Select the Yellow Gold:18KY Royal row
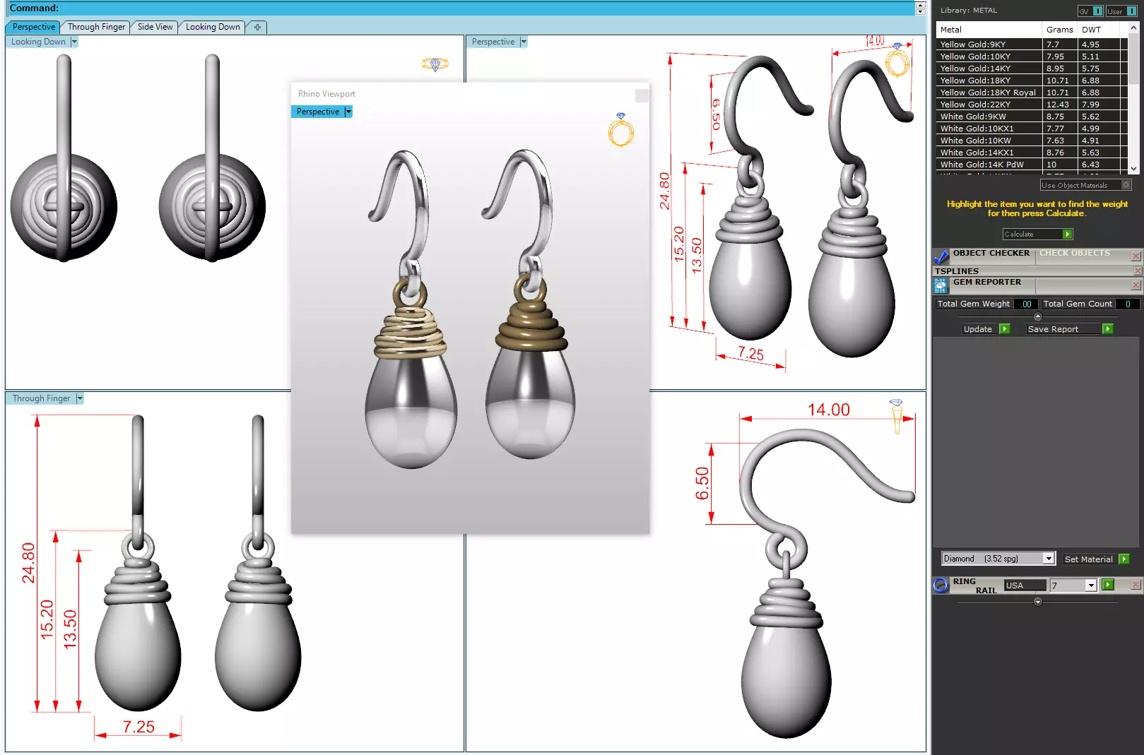 coord(1031,93)
